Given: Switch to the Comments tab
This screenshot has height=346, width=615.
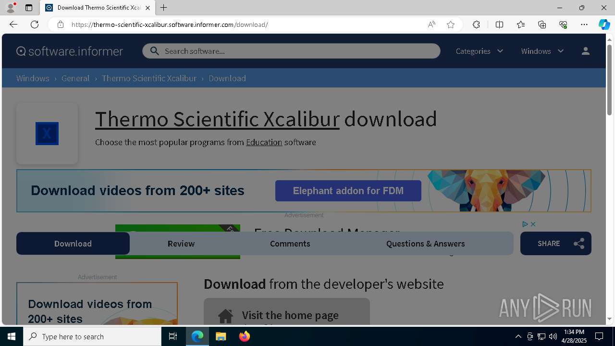Looking at the screenshot, I should click(x=290, y=244).
